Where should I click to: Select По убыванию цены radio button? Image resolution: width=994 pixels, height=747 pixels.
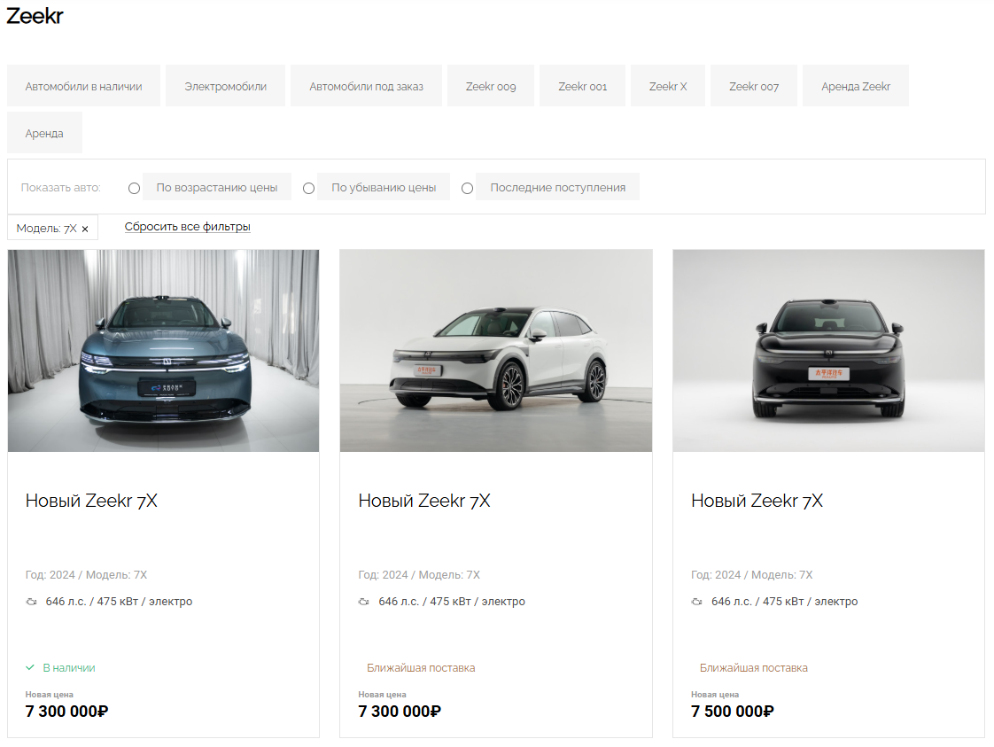point(308,189)
